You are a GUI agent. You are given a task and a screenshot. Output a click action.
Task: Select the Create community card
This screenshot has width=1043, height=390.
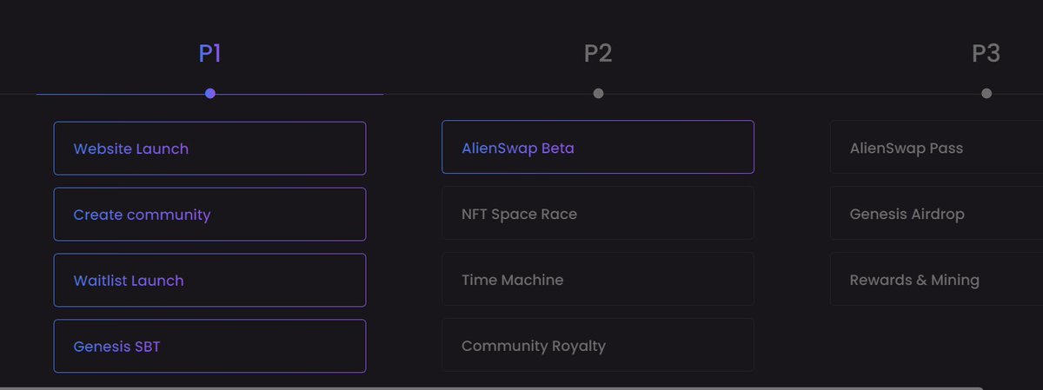pyautogui.click(x=209, y=215)
